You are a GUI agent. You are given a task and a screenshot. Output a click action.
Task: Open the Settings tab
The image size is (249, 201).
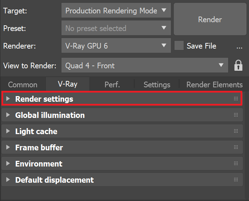[x=157, y=85]
